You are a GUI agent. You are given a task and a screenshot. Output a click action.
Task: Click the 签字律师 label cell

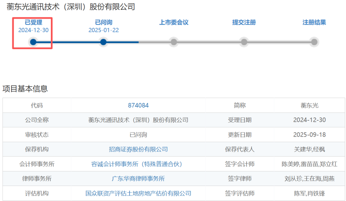tap(240, 179)
